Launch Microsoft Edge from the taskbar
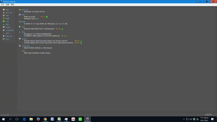The width and height of the screenshot is (217, 122). point(24,119)
